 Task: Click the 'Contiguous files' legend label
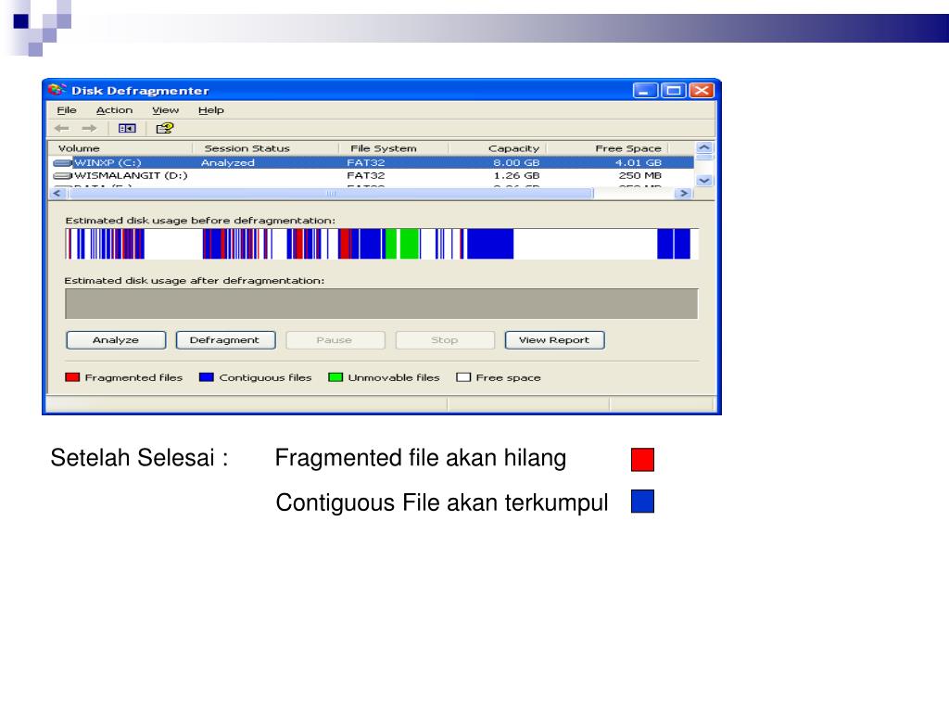click(265, 377)
